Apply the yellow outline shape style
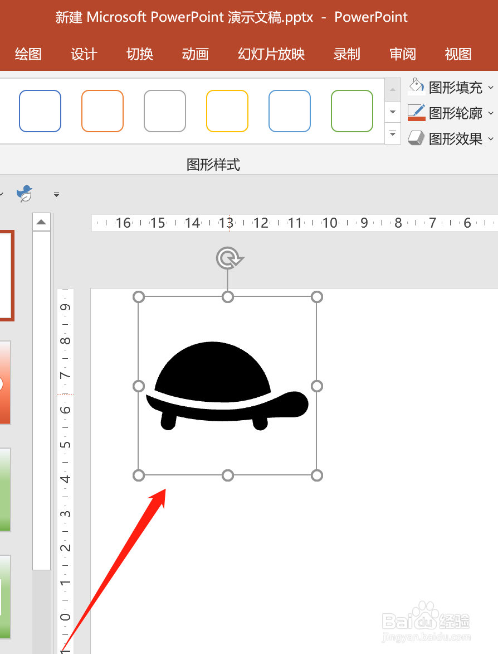This screenshot has width=498, height=654. pyautogui.click(x=227, y=111)
